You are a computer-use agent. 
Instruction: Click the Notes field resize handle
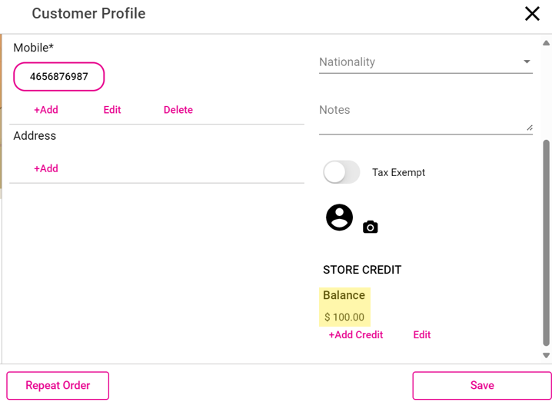(530, 128)
